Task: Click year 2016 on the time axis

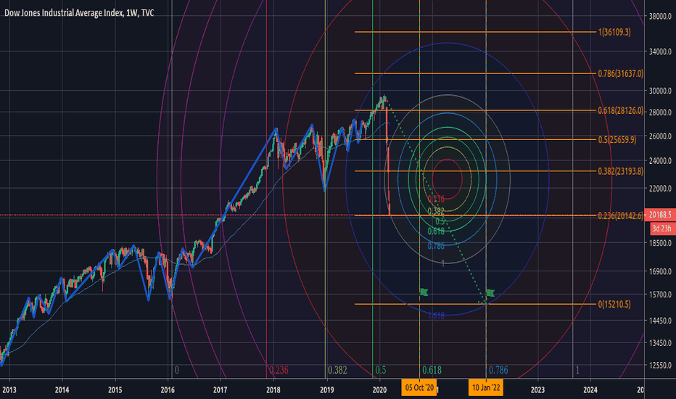Action: click(x=168, y=390)
